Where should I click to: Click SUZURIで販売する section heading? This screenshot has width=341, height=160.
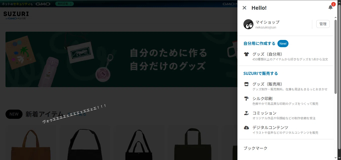click(x=261, y=73)
